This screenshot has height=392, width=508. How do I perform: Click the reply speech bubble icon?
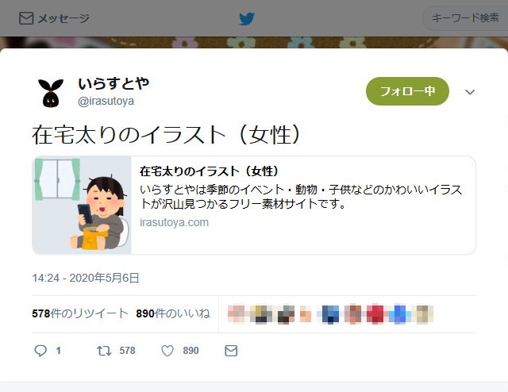pyautogui.click(x=40, y=351)
